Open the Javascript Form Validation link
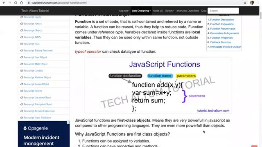 [x=37, y=118]
